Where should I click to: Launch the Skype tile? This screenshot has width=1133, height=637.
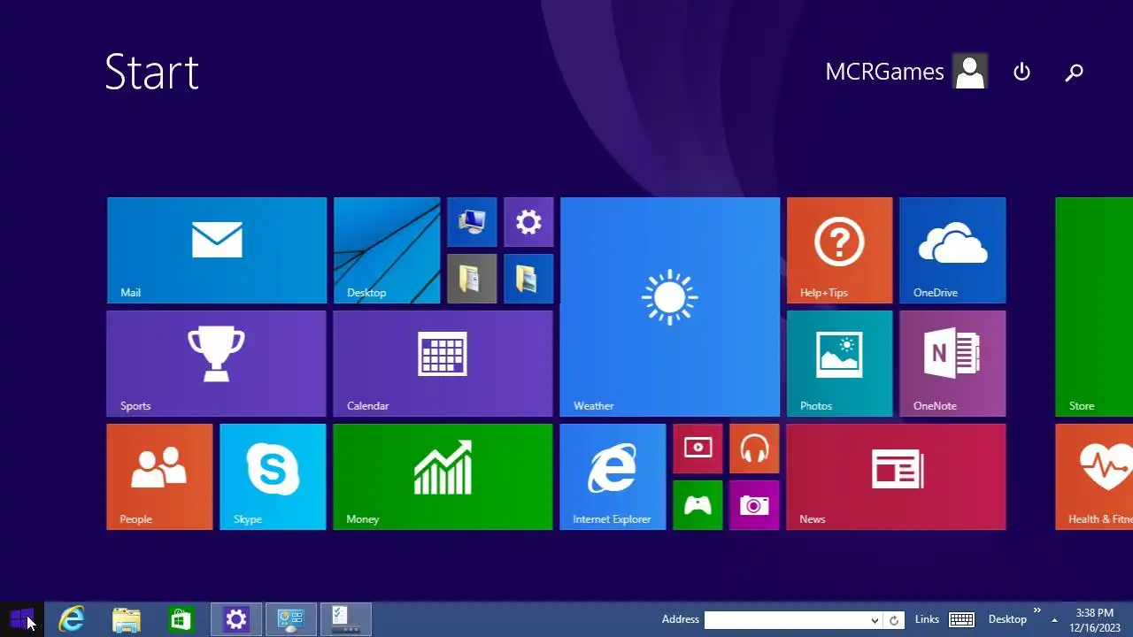click(x=274, y=477)
